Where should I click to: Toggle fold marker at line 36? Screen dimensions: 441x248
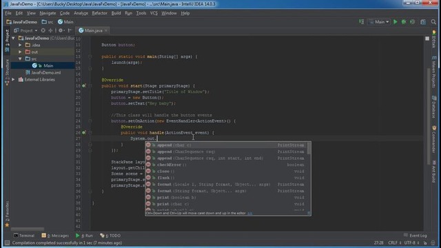tap(90, 192)
